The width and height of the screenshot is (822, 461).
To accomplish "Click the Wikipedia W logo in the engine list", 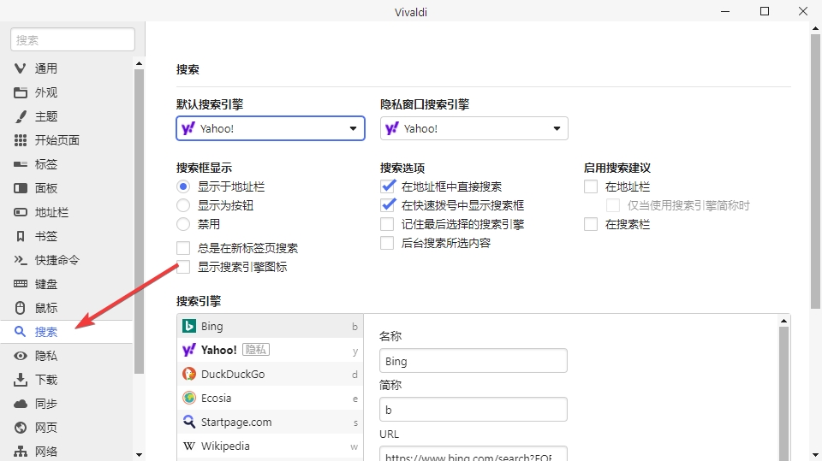I will coord(188,446).
